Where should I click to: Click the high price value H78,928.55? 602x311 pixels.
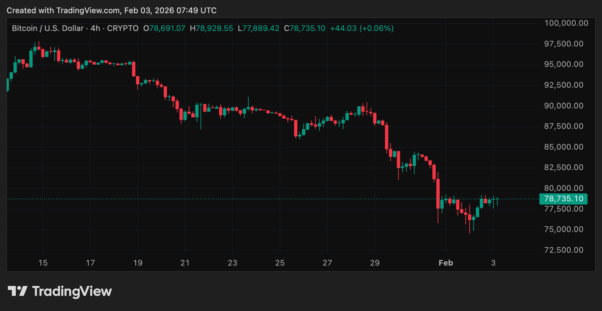tap(212, 28)
